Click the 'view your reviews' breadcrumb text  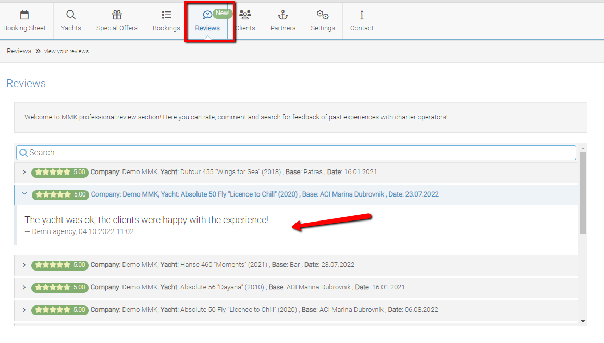click(x=66, y=51)
